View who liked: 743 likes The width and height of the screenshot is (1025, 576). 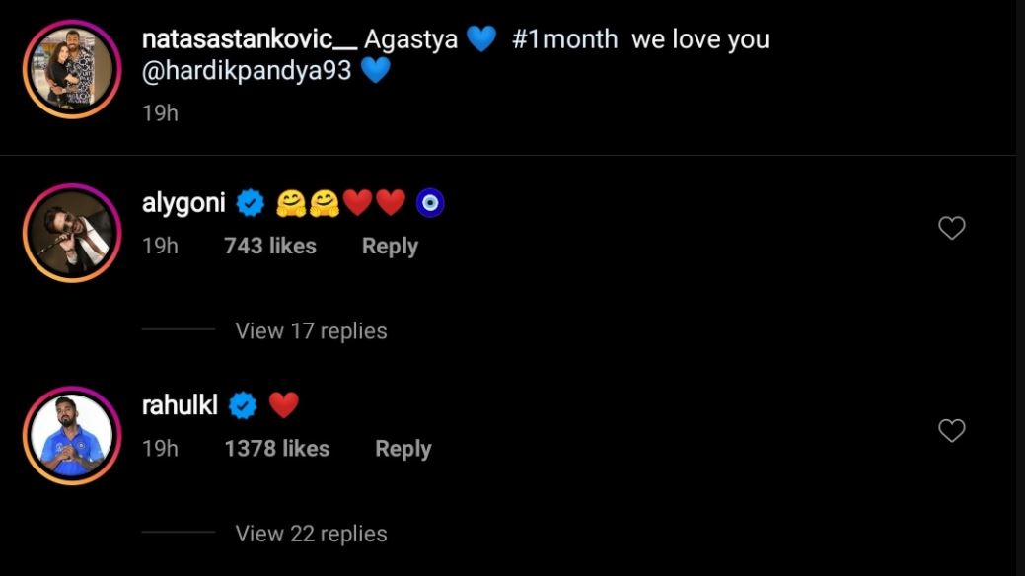(x=269, y=246)
